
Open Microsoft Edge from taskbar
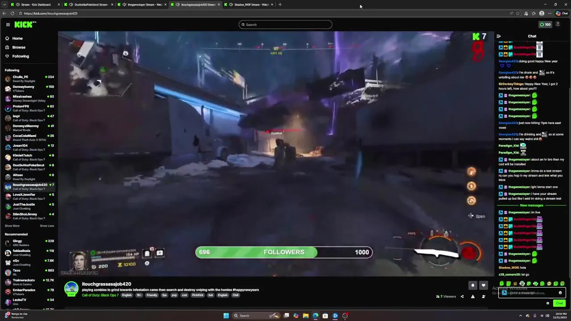point(315,316)
